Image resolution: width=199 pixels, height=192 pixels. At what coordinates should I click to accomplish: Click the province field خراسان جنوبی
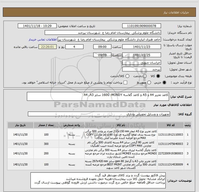(x=142, y=63)
